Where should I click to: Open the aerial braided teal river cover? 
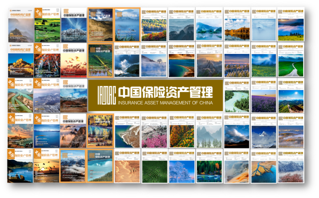pyautogui.click(x=20, y=95)
